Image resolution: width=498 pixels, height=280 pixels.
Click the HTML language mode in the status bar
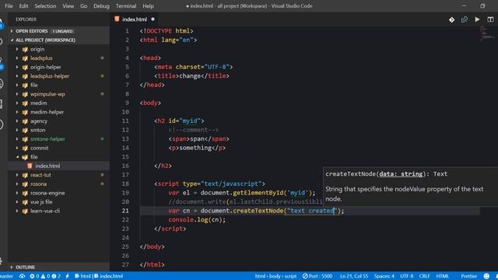(442, 276)
